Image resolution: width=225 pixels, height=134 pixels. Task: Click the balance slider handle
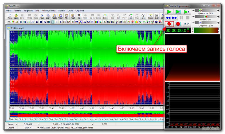[205, 17]
